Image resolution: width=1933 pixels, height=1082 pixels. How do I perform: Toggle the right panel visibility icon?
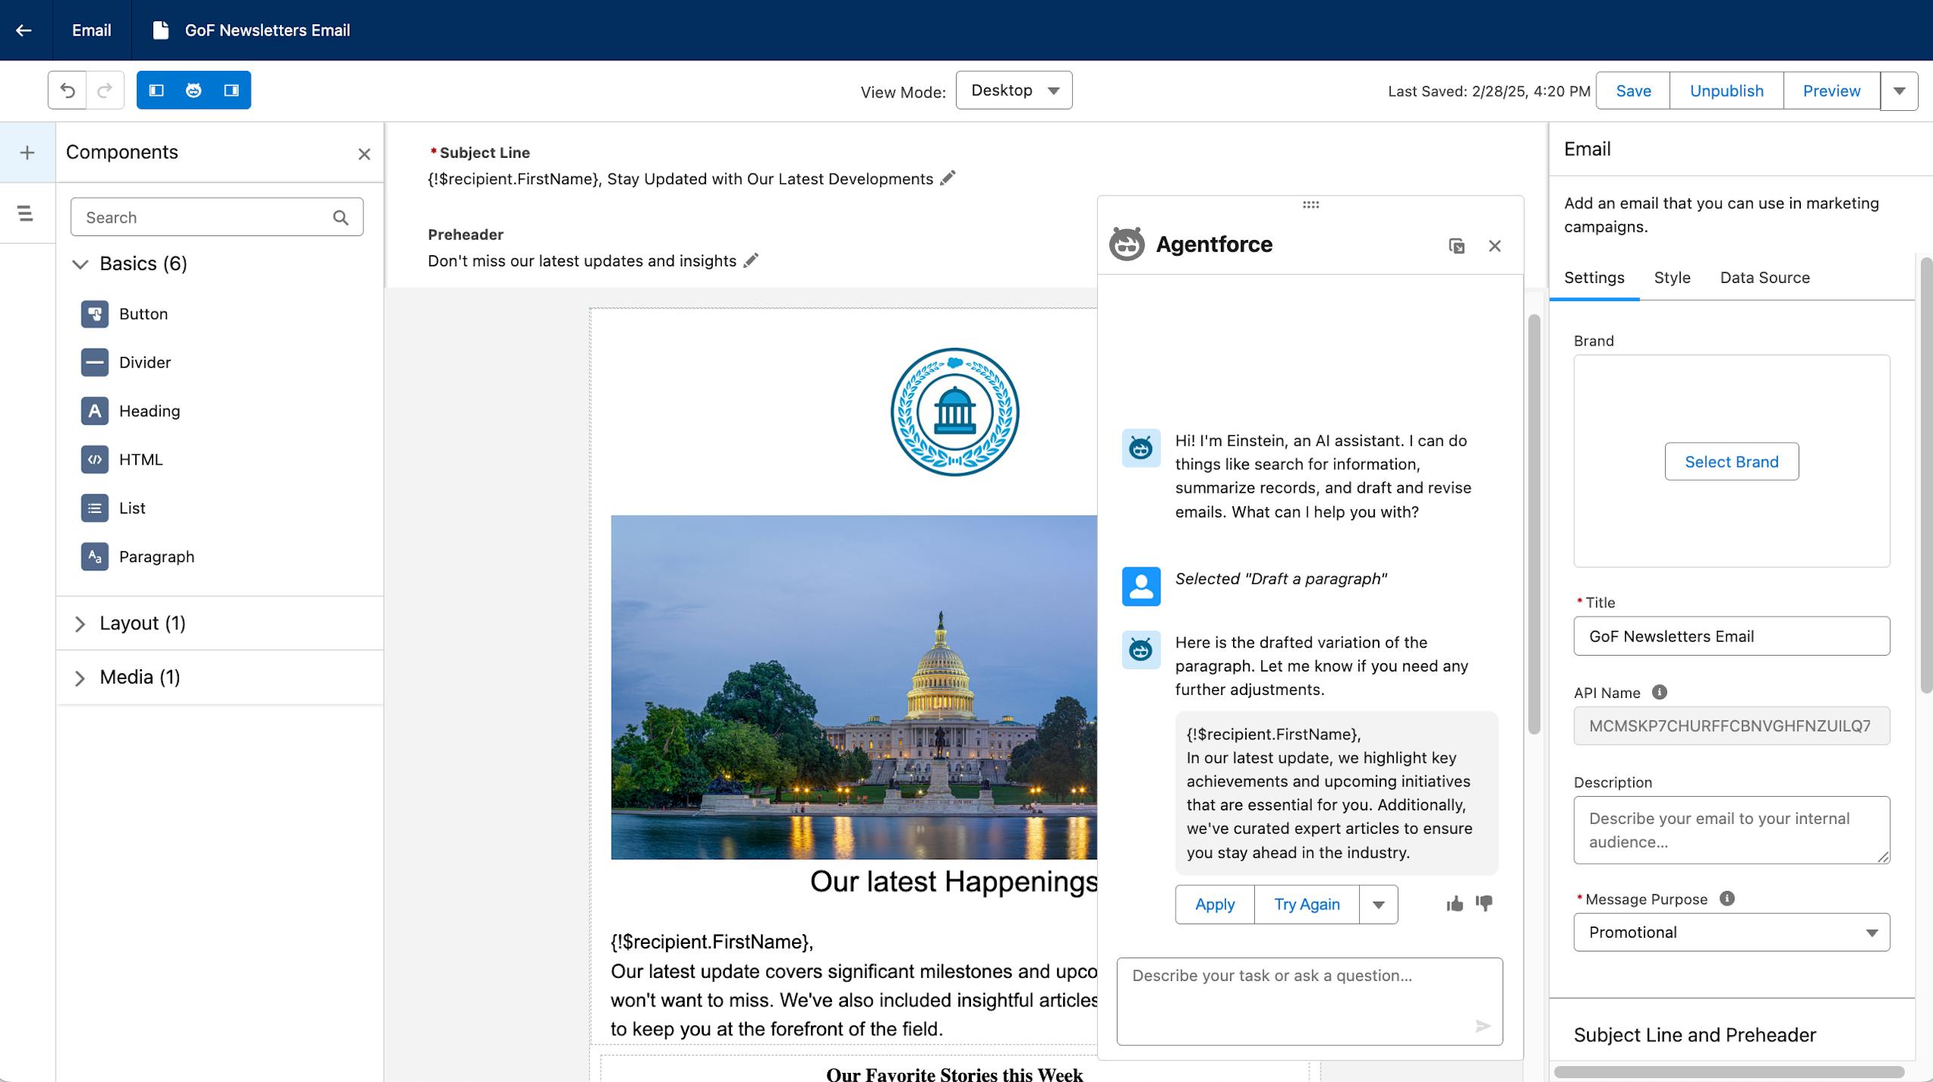click(x=231, y=91)
